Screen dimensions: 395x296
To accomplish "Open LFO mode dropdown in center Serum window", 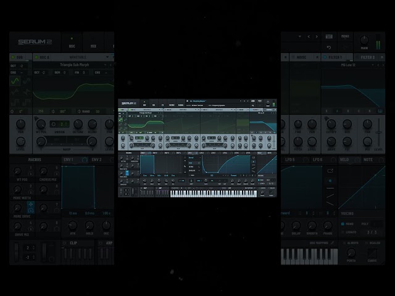I will (194, 158).
